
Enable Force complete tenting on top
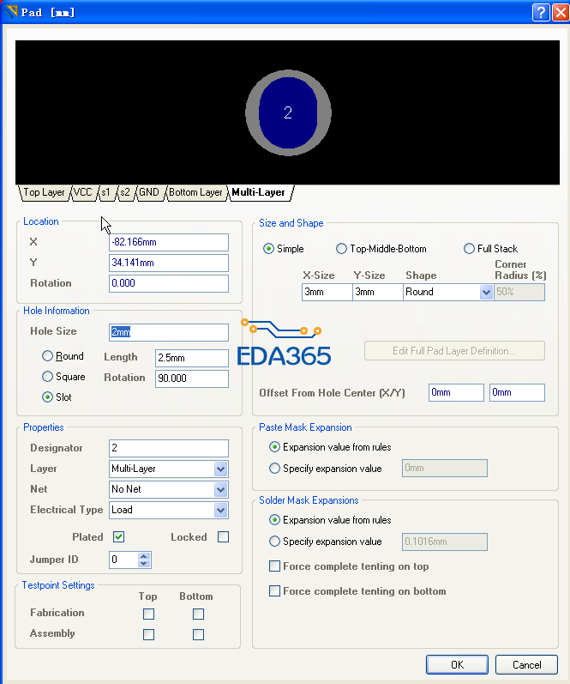274,566
